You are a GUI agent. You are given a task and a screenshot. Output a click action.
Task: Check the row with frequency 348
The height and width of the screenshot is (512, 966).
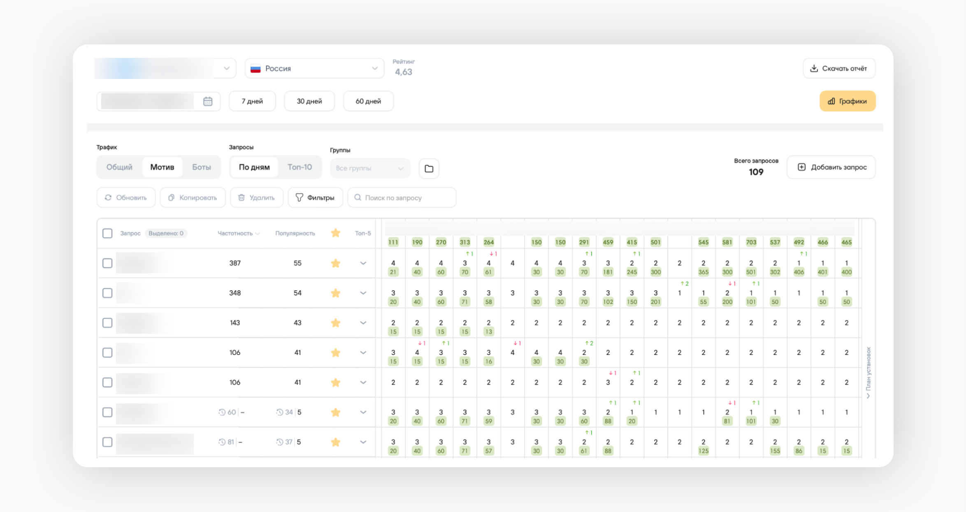[x=107, y=293]
